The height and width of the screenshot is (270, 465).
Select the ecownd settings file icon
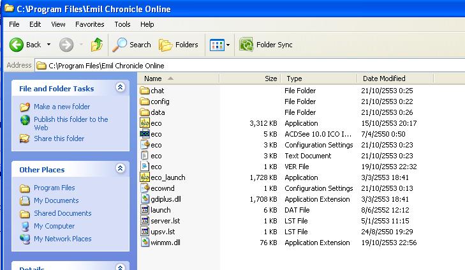(145, 188)
